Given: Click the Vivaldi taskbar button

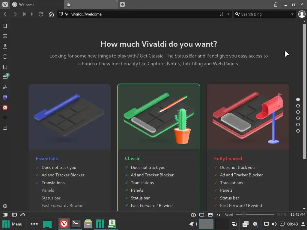Looking at the screenshot, I should coord(64,224).
